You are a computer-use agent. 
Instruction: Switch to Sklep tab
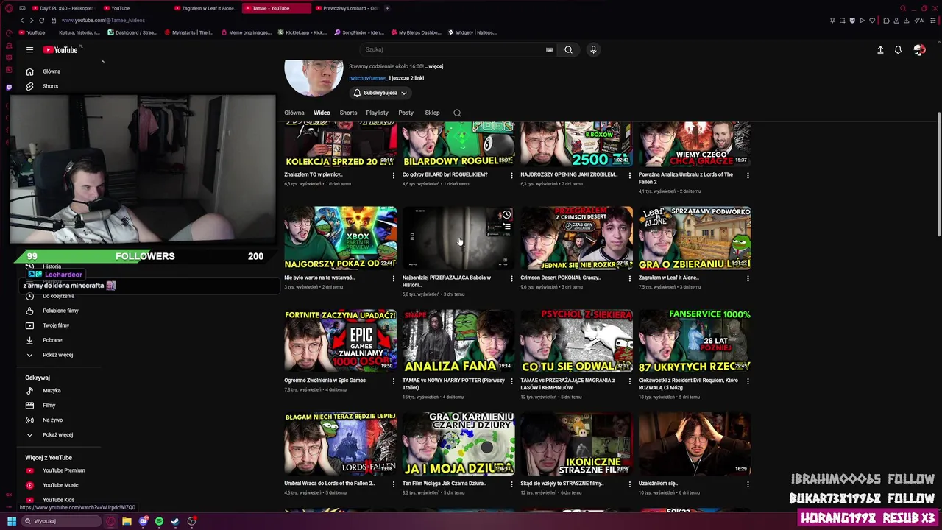tap(432, 113)
